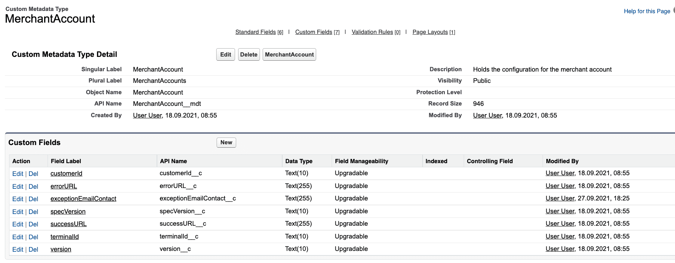Open Created By User User profile link
Screen dimensions: 675x263
click(x=147, y=116)
